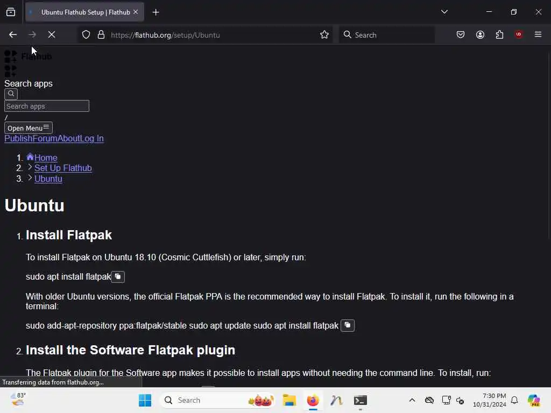Open the Terminal app in the taskbar
The image size is (551, 413).
(360, 400)
